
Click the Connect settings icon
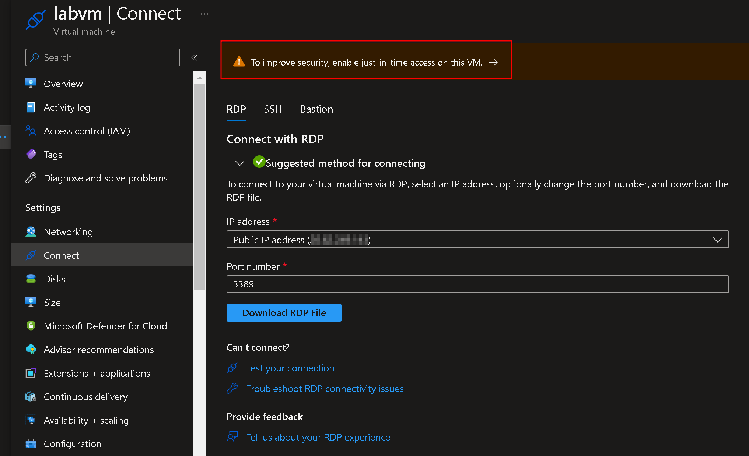pos(31,255)
